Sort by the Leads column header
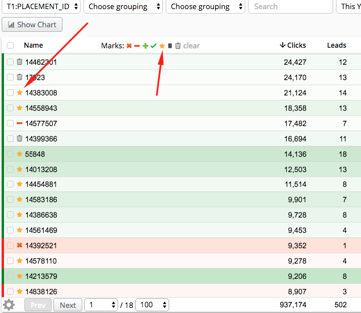This screenshot has height=313, width=361. click(337, 45)
